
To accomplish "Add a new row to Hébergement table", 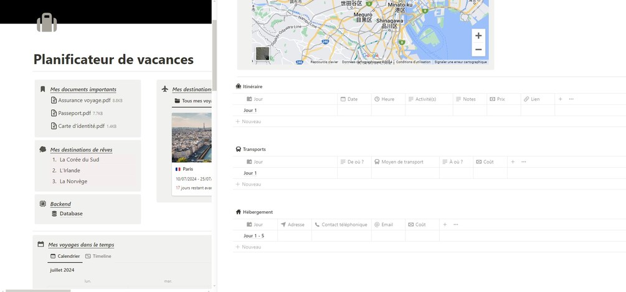I will (x=251, y=247).
